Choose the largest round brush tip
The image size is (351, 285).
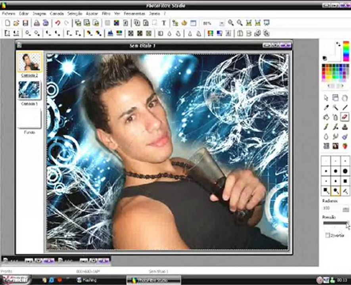(x=345, y=171)
